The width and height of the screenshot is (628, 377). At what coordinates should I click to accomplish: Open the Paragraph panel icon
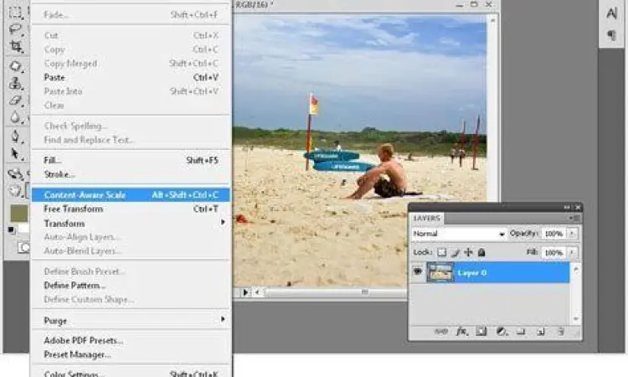[611, 35]
